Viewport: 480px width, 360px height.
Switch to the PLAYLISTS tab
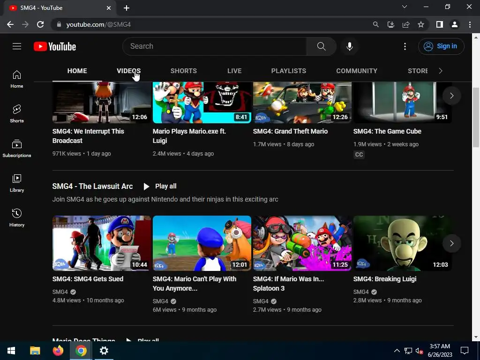[289, 71]
